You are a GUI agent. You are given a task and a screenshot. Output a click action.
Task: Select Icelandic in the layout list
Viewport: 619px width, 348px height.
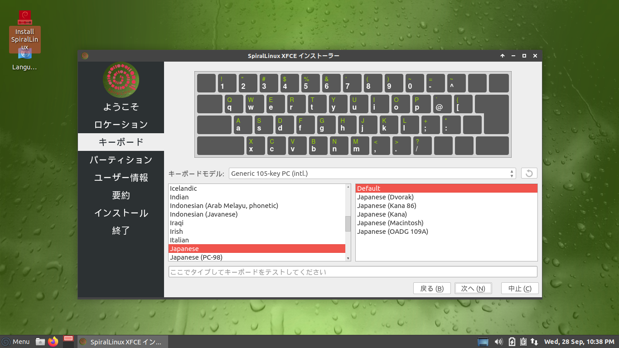257,188
